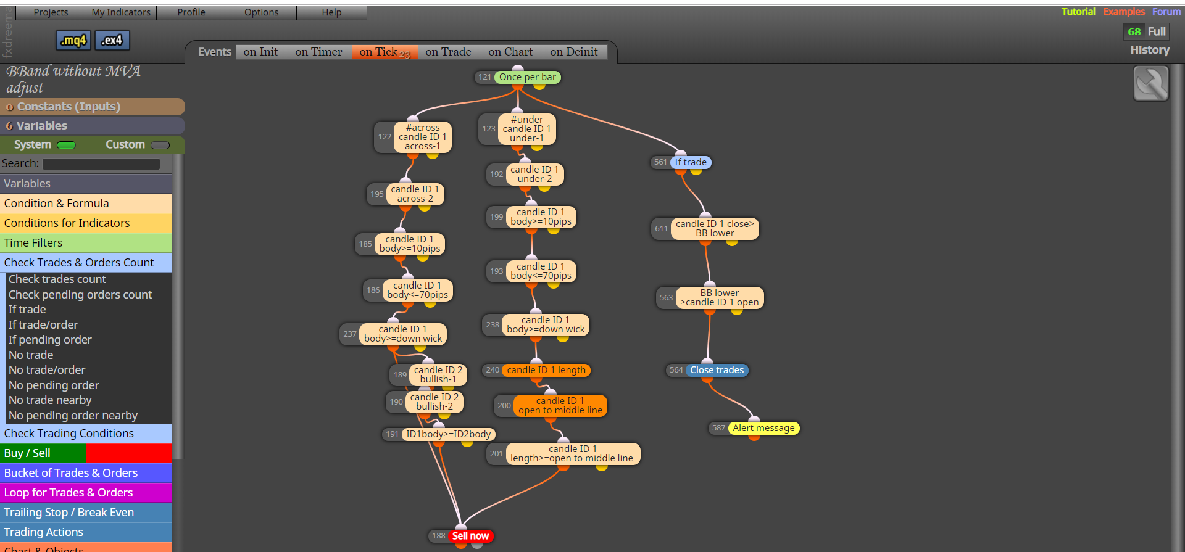
Task: Collapse Check Trades & Orders Count category
Action: tap(86, 263)
